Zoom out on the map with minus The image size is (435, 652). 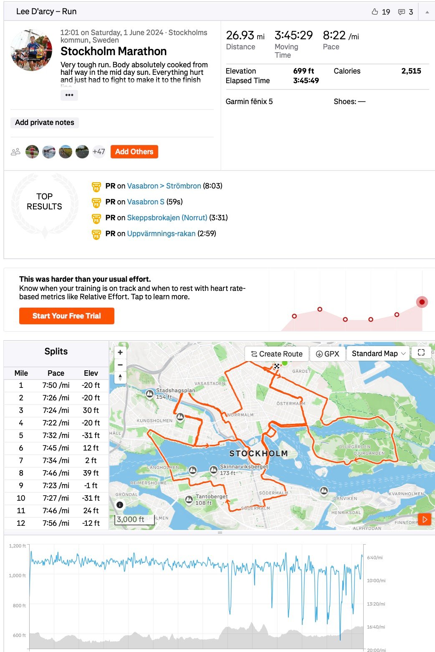[120, 365]
